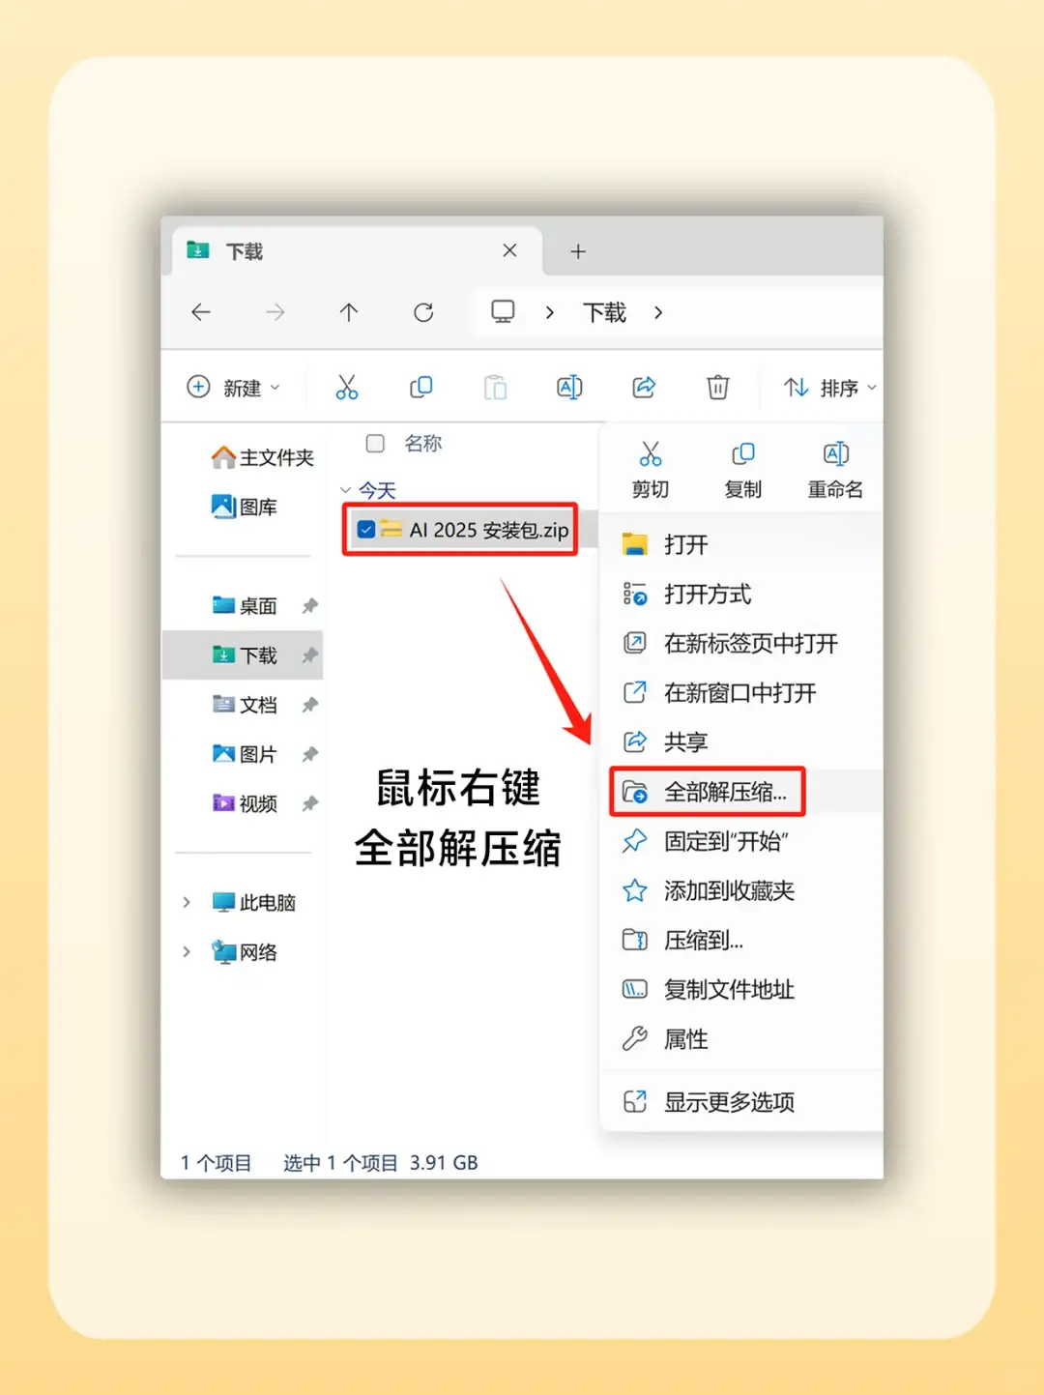The image size is (1044, 1395).
Task: Select the Cut icon in the toolbar
Action: pos(348,387)
